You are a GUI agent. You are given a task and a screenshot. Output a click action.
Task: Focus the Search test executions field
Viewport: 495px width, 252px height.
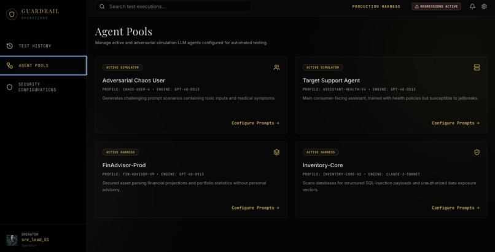[173, 6]
